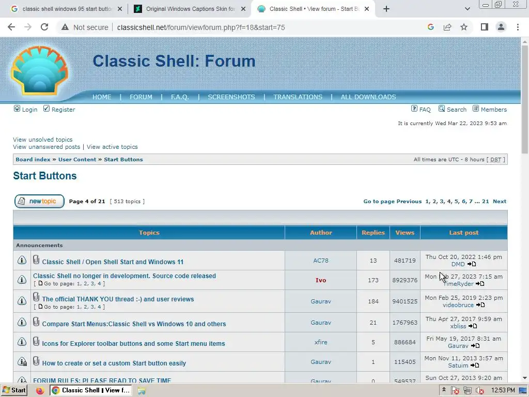Screen dimensions: 529x397
Task: Open the Members link
Action: click(x=493, y=110)
